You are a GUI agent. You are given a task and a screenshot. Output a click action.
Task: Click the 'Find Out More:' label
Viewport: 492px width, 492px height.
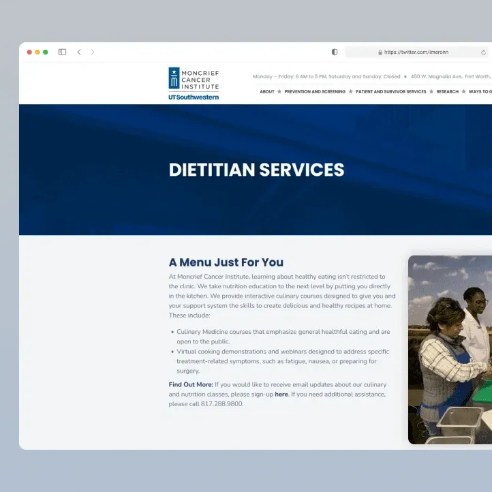(191, 385)
